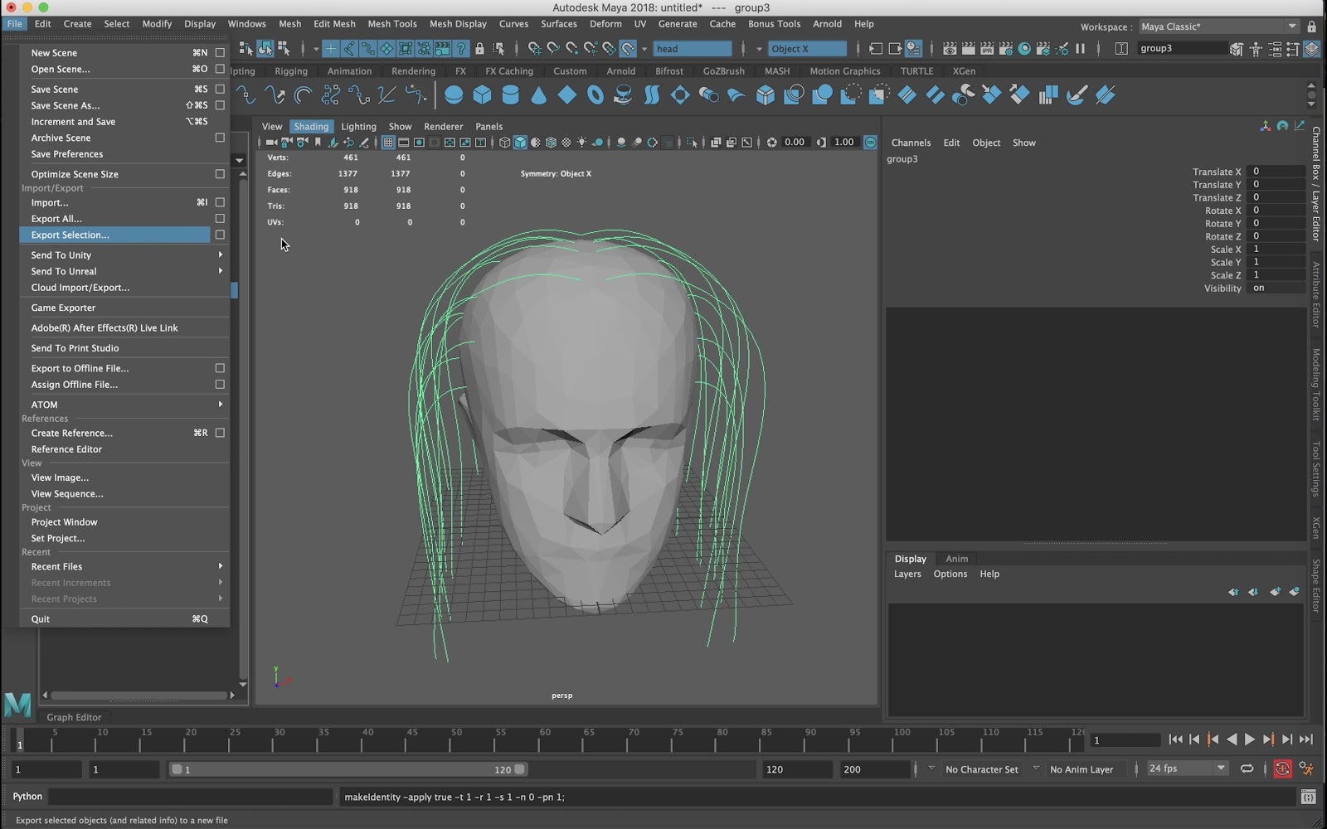Switch to the Anim layer tab

coord(956,559)
